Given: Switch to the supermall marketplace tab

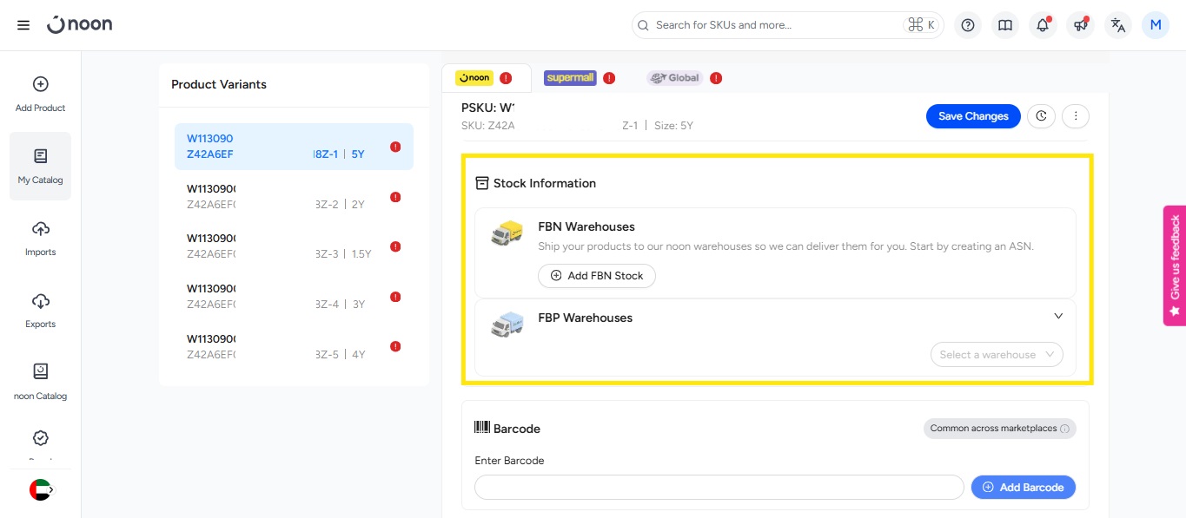Looking at the screenshot, I should 570,78.
